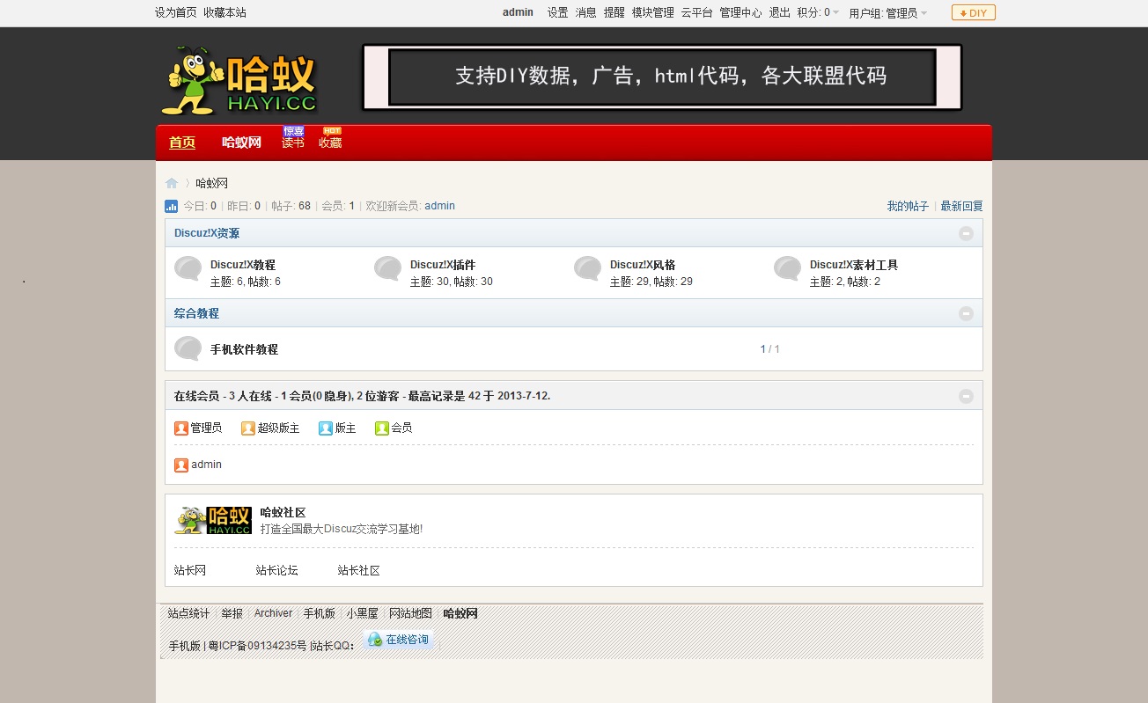This screenshot has width=1148, height=703.
Task: Click the 管理员 legend user icon
Action: pos(181,428)
